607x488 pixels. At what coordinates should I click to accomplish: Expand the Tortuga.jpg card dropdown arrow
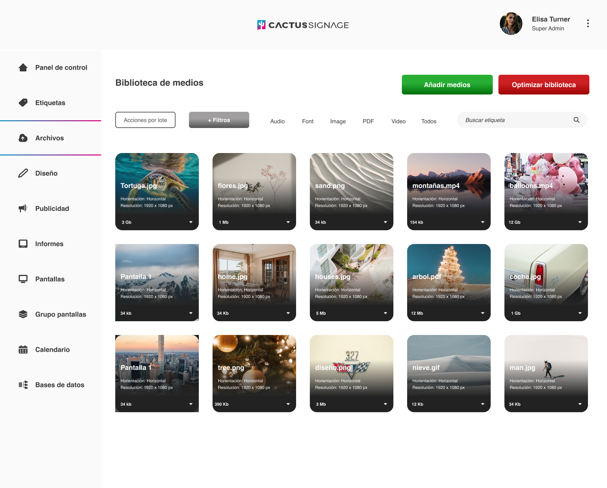(191, 222)
